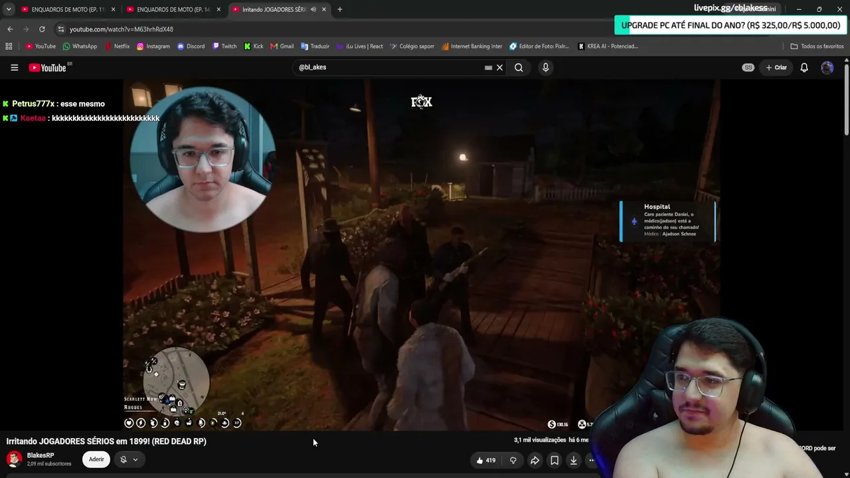Open the YouTube account avatar menu

pyautogui.click(x=827, y=67)
